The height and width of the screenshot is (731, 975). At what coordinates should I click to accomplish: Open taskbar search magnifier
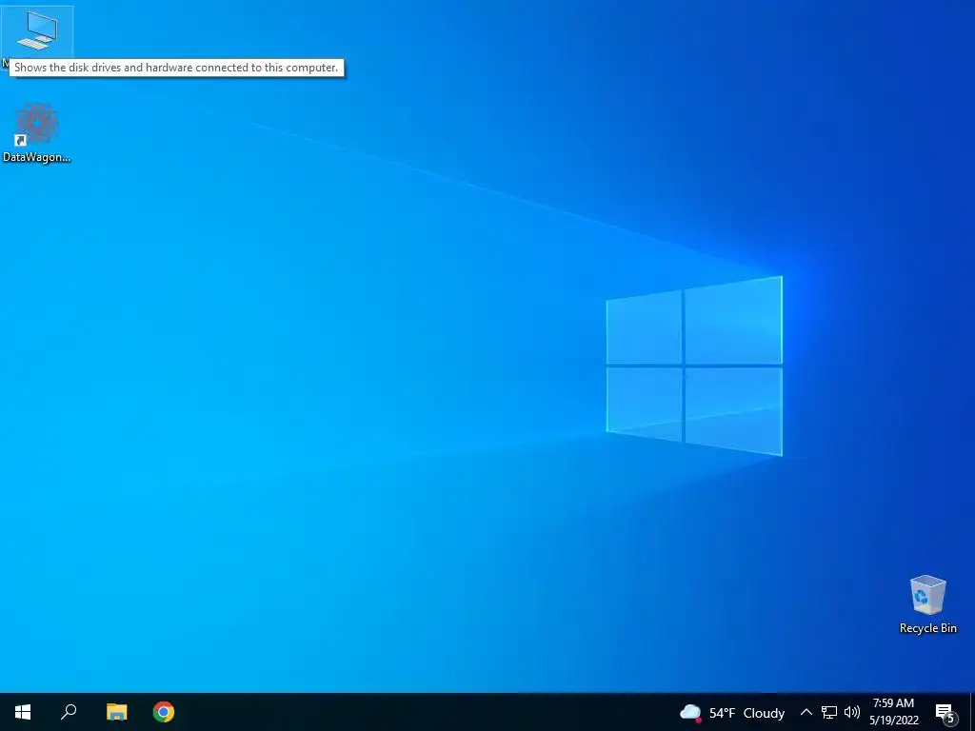(69, 712)
